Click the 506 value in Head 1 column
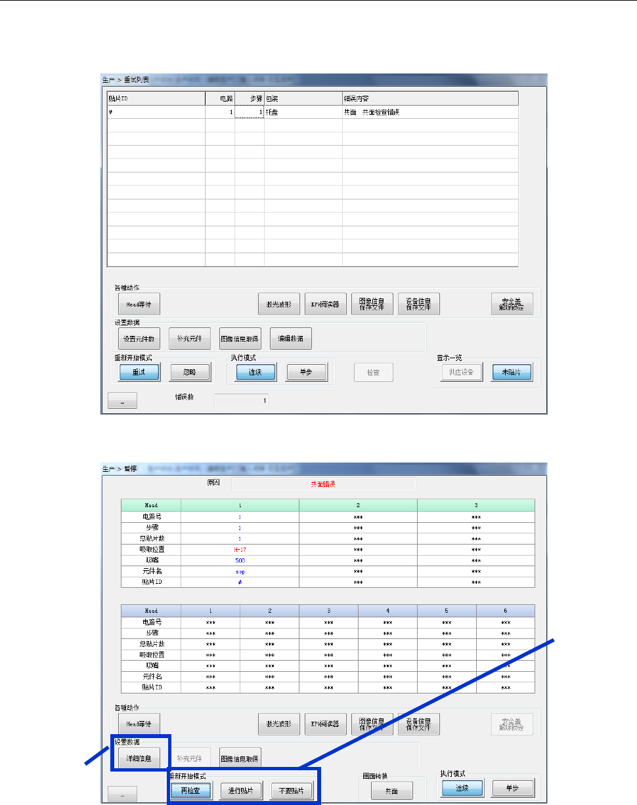The image size is (637, 805). click(240, 560)
